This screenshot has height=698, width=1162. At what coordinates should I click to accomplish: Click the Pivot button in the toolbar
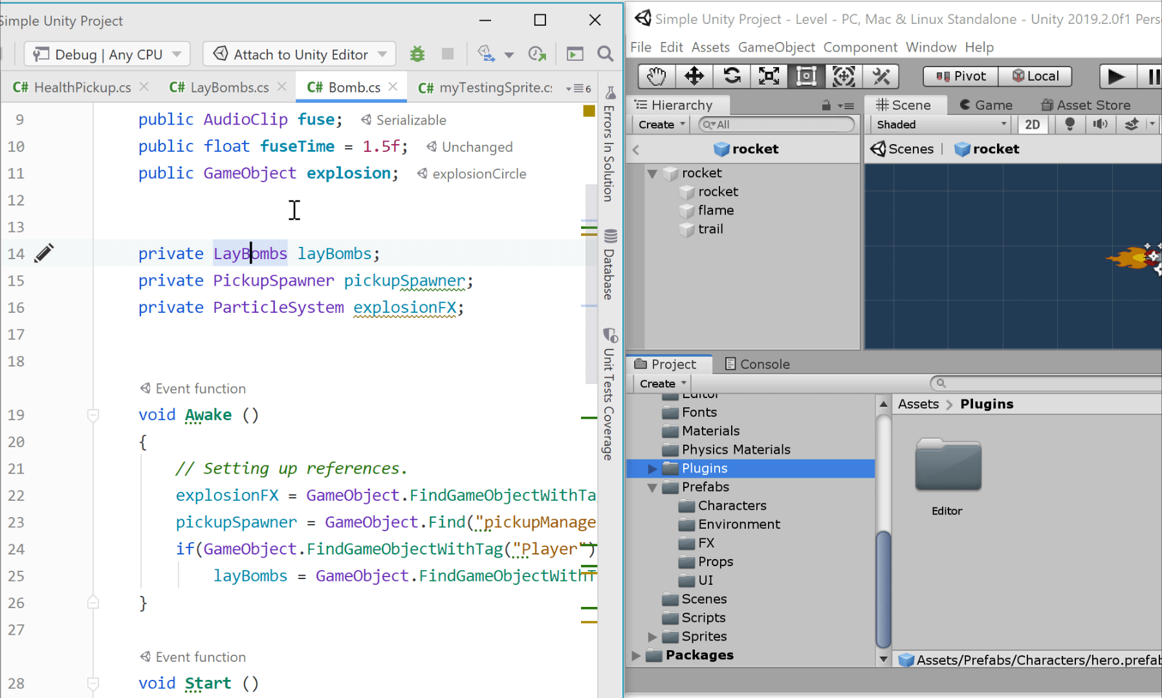click(x=960, y=76)
